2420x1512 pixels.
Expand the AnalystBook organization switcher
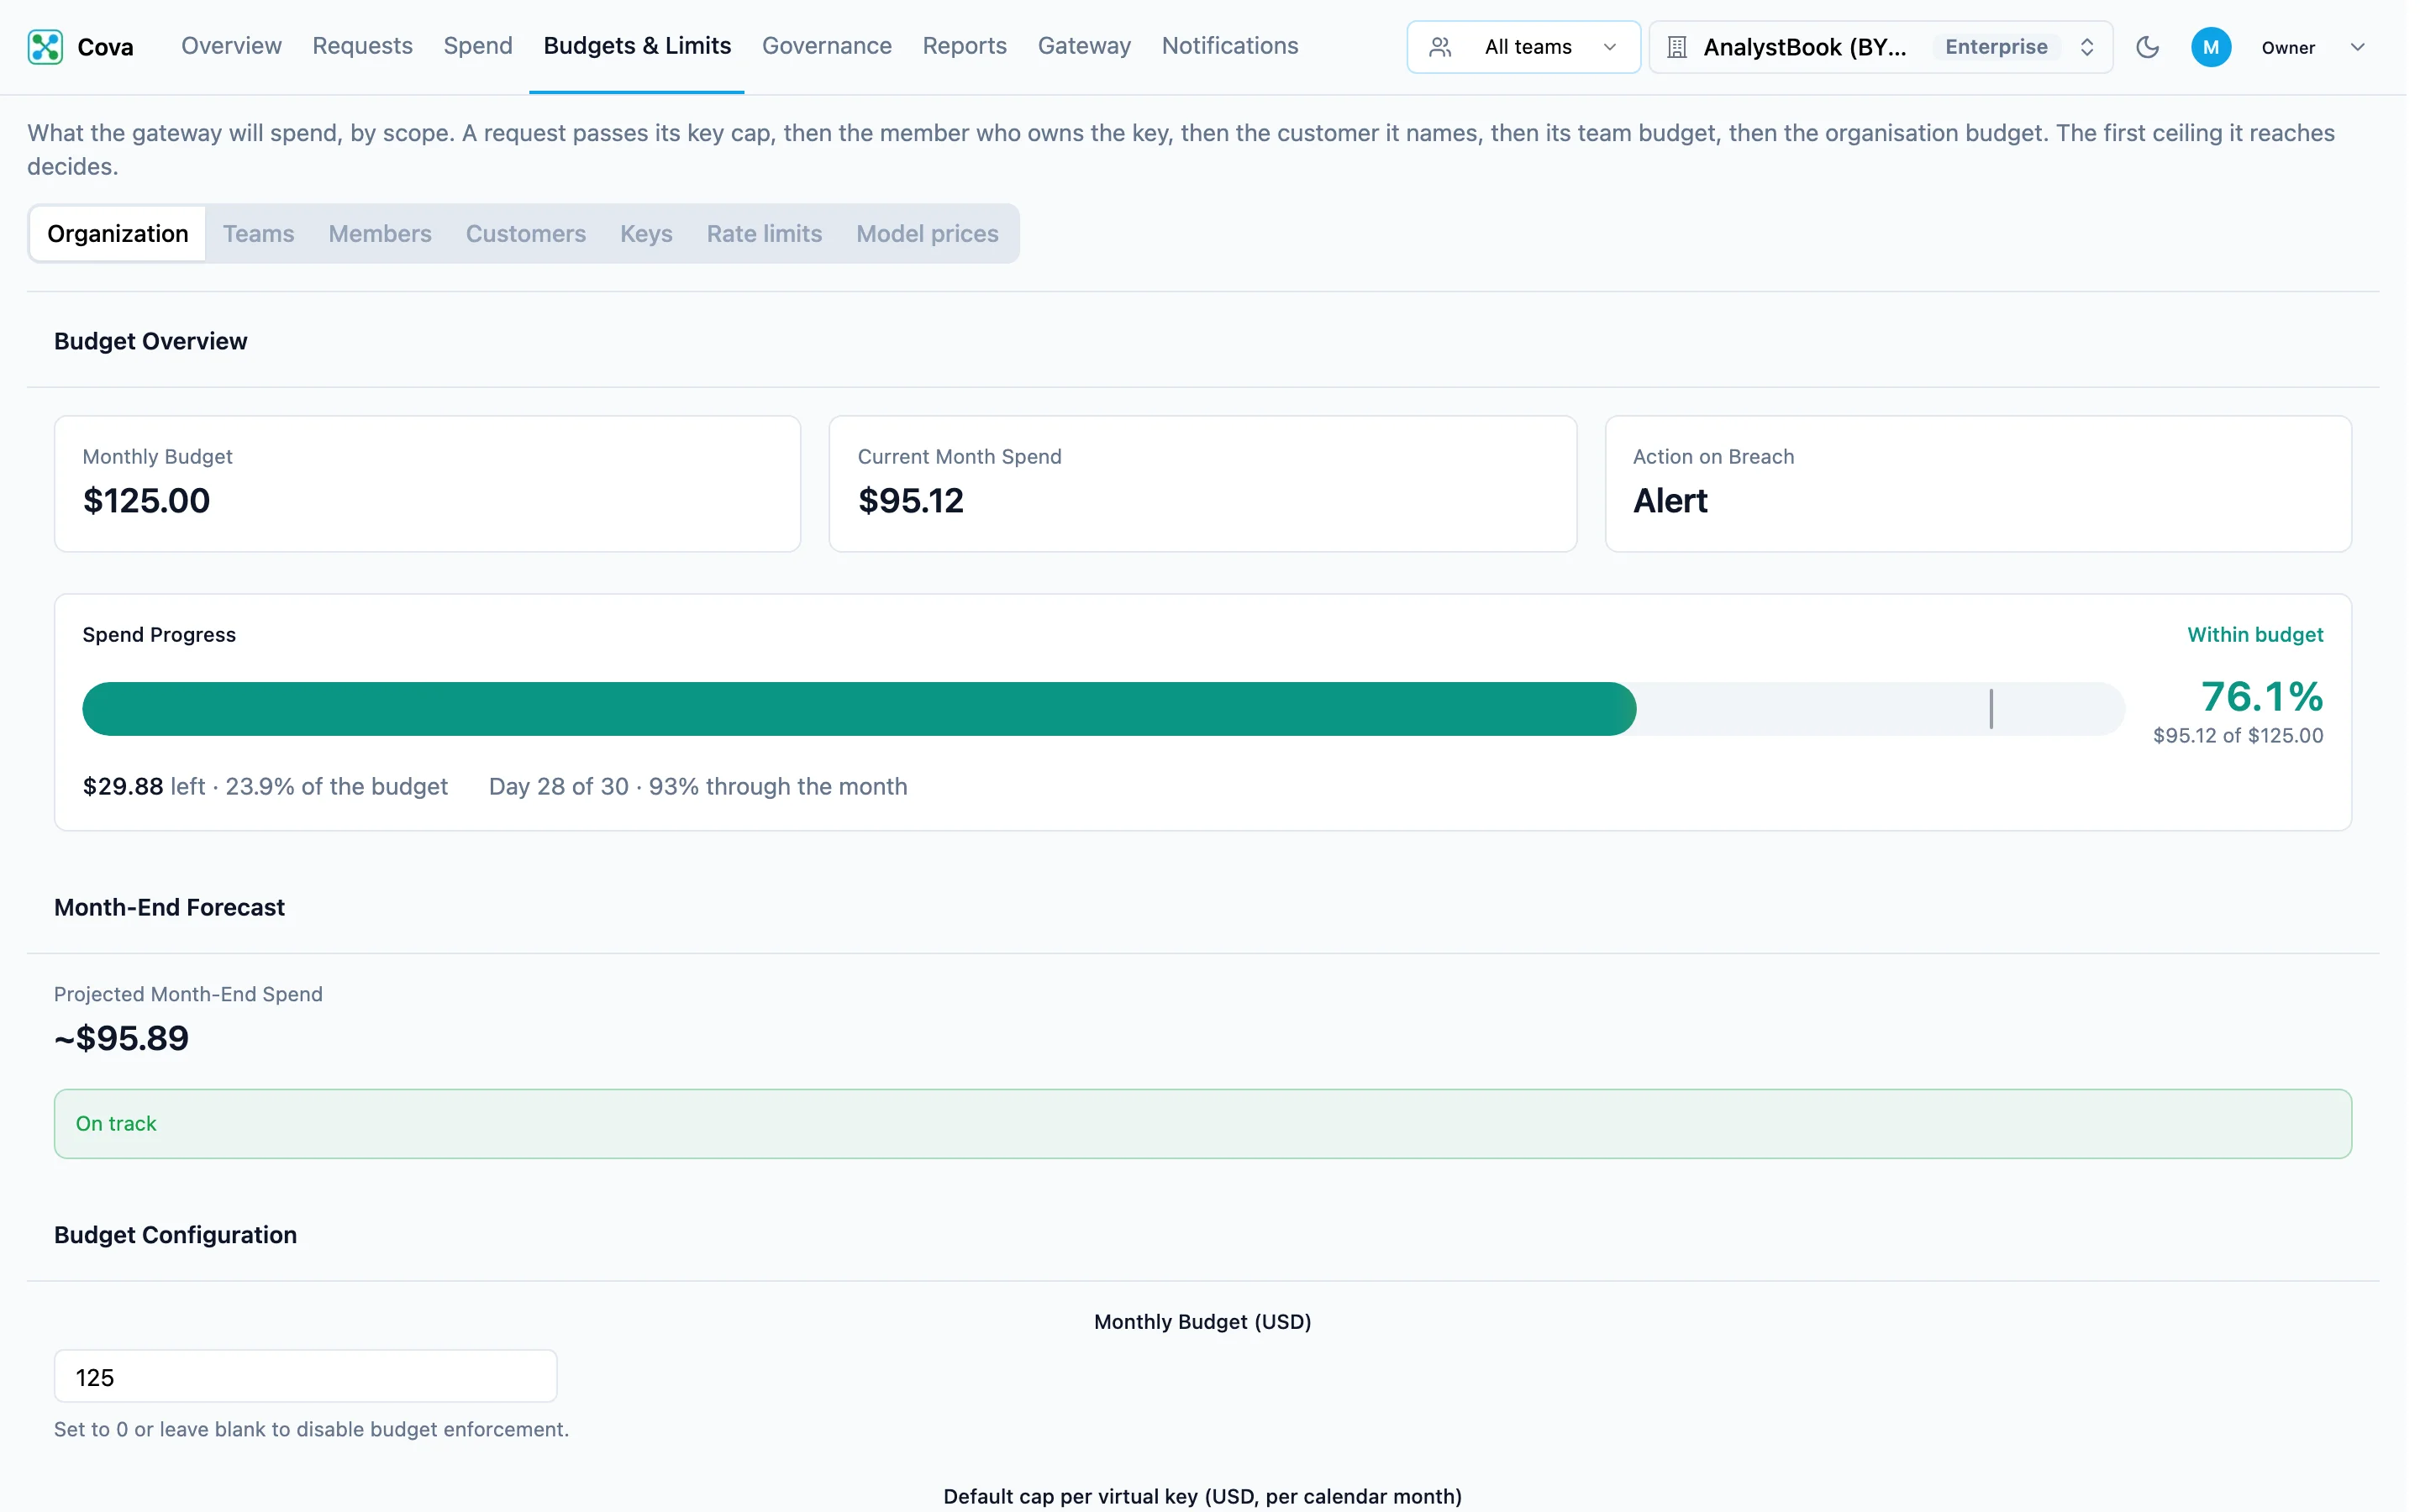[1880, 47]
